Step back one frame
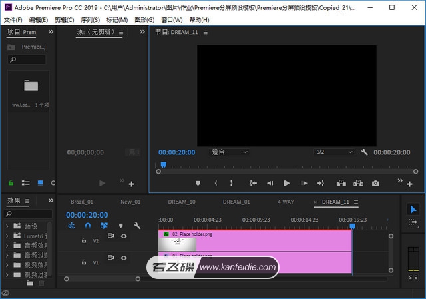 pyautogui.click(x=270, y=184)
